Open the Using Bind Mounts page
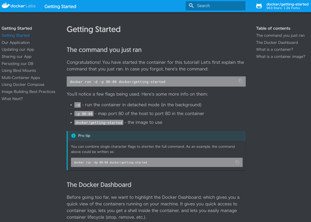The height and width of the screenshot is (222, 311). point(19,70)
